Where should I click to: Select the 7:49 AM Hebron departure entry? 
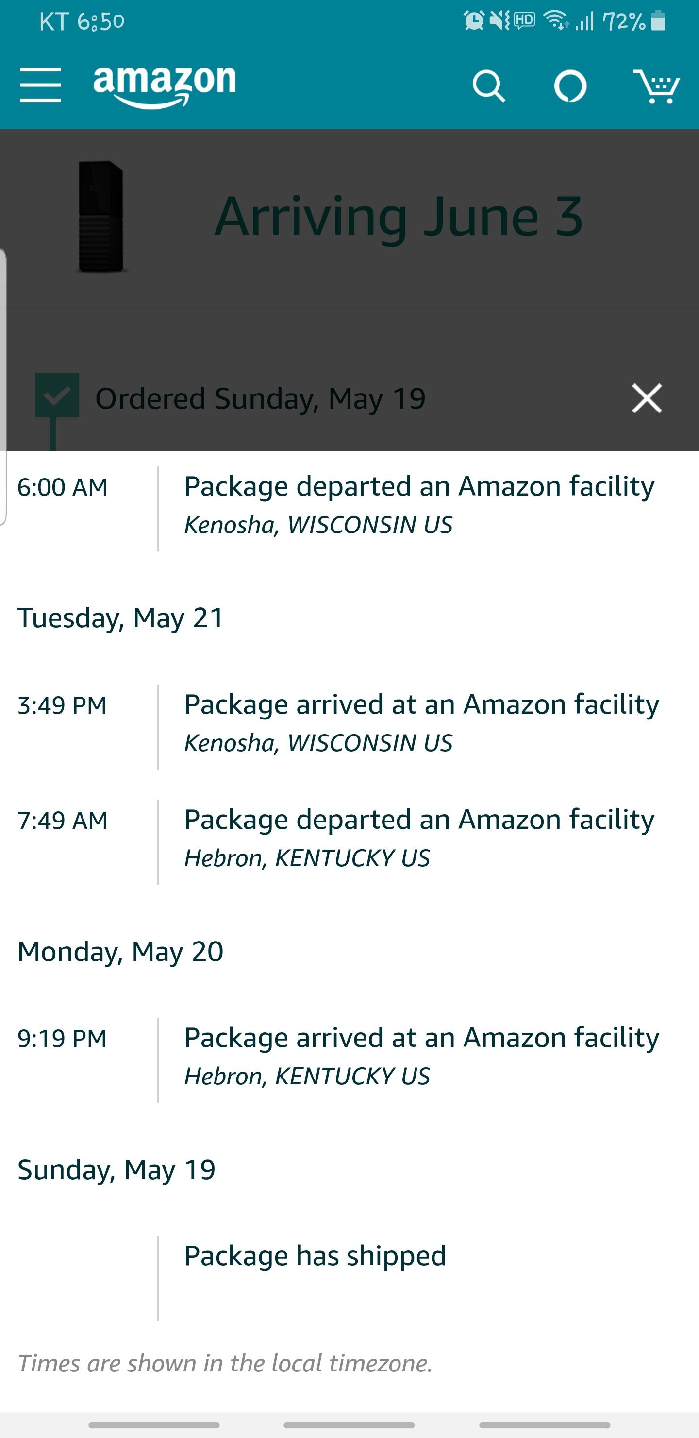point(418,838)
